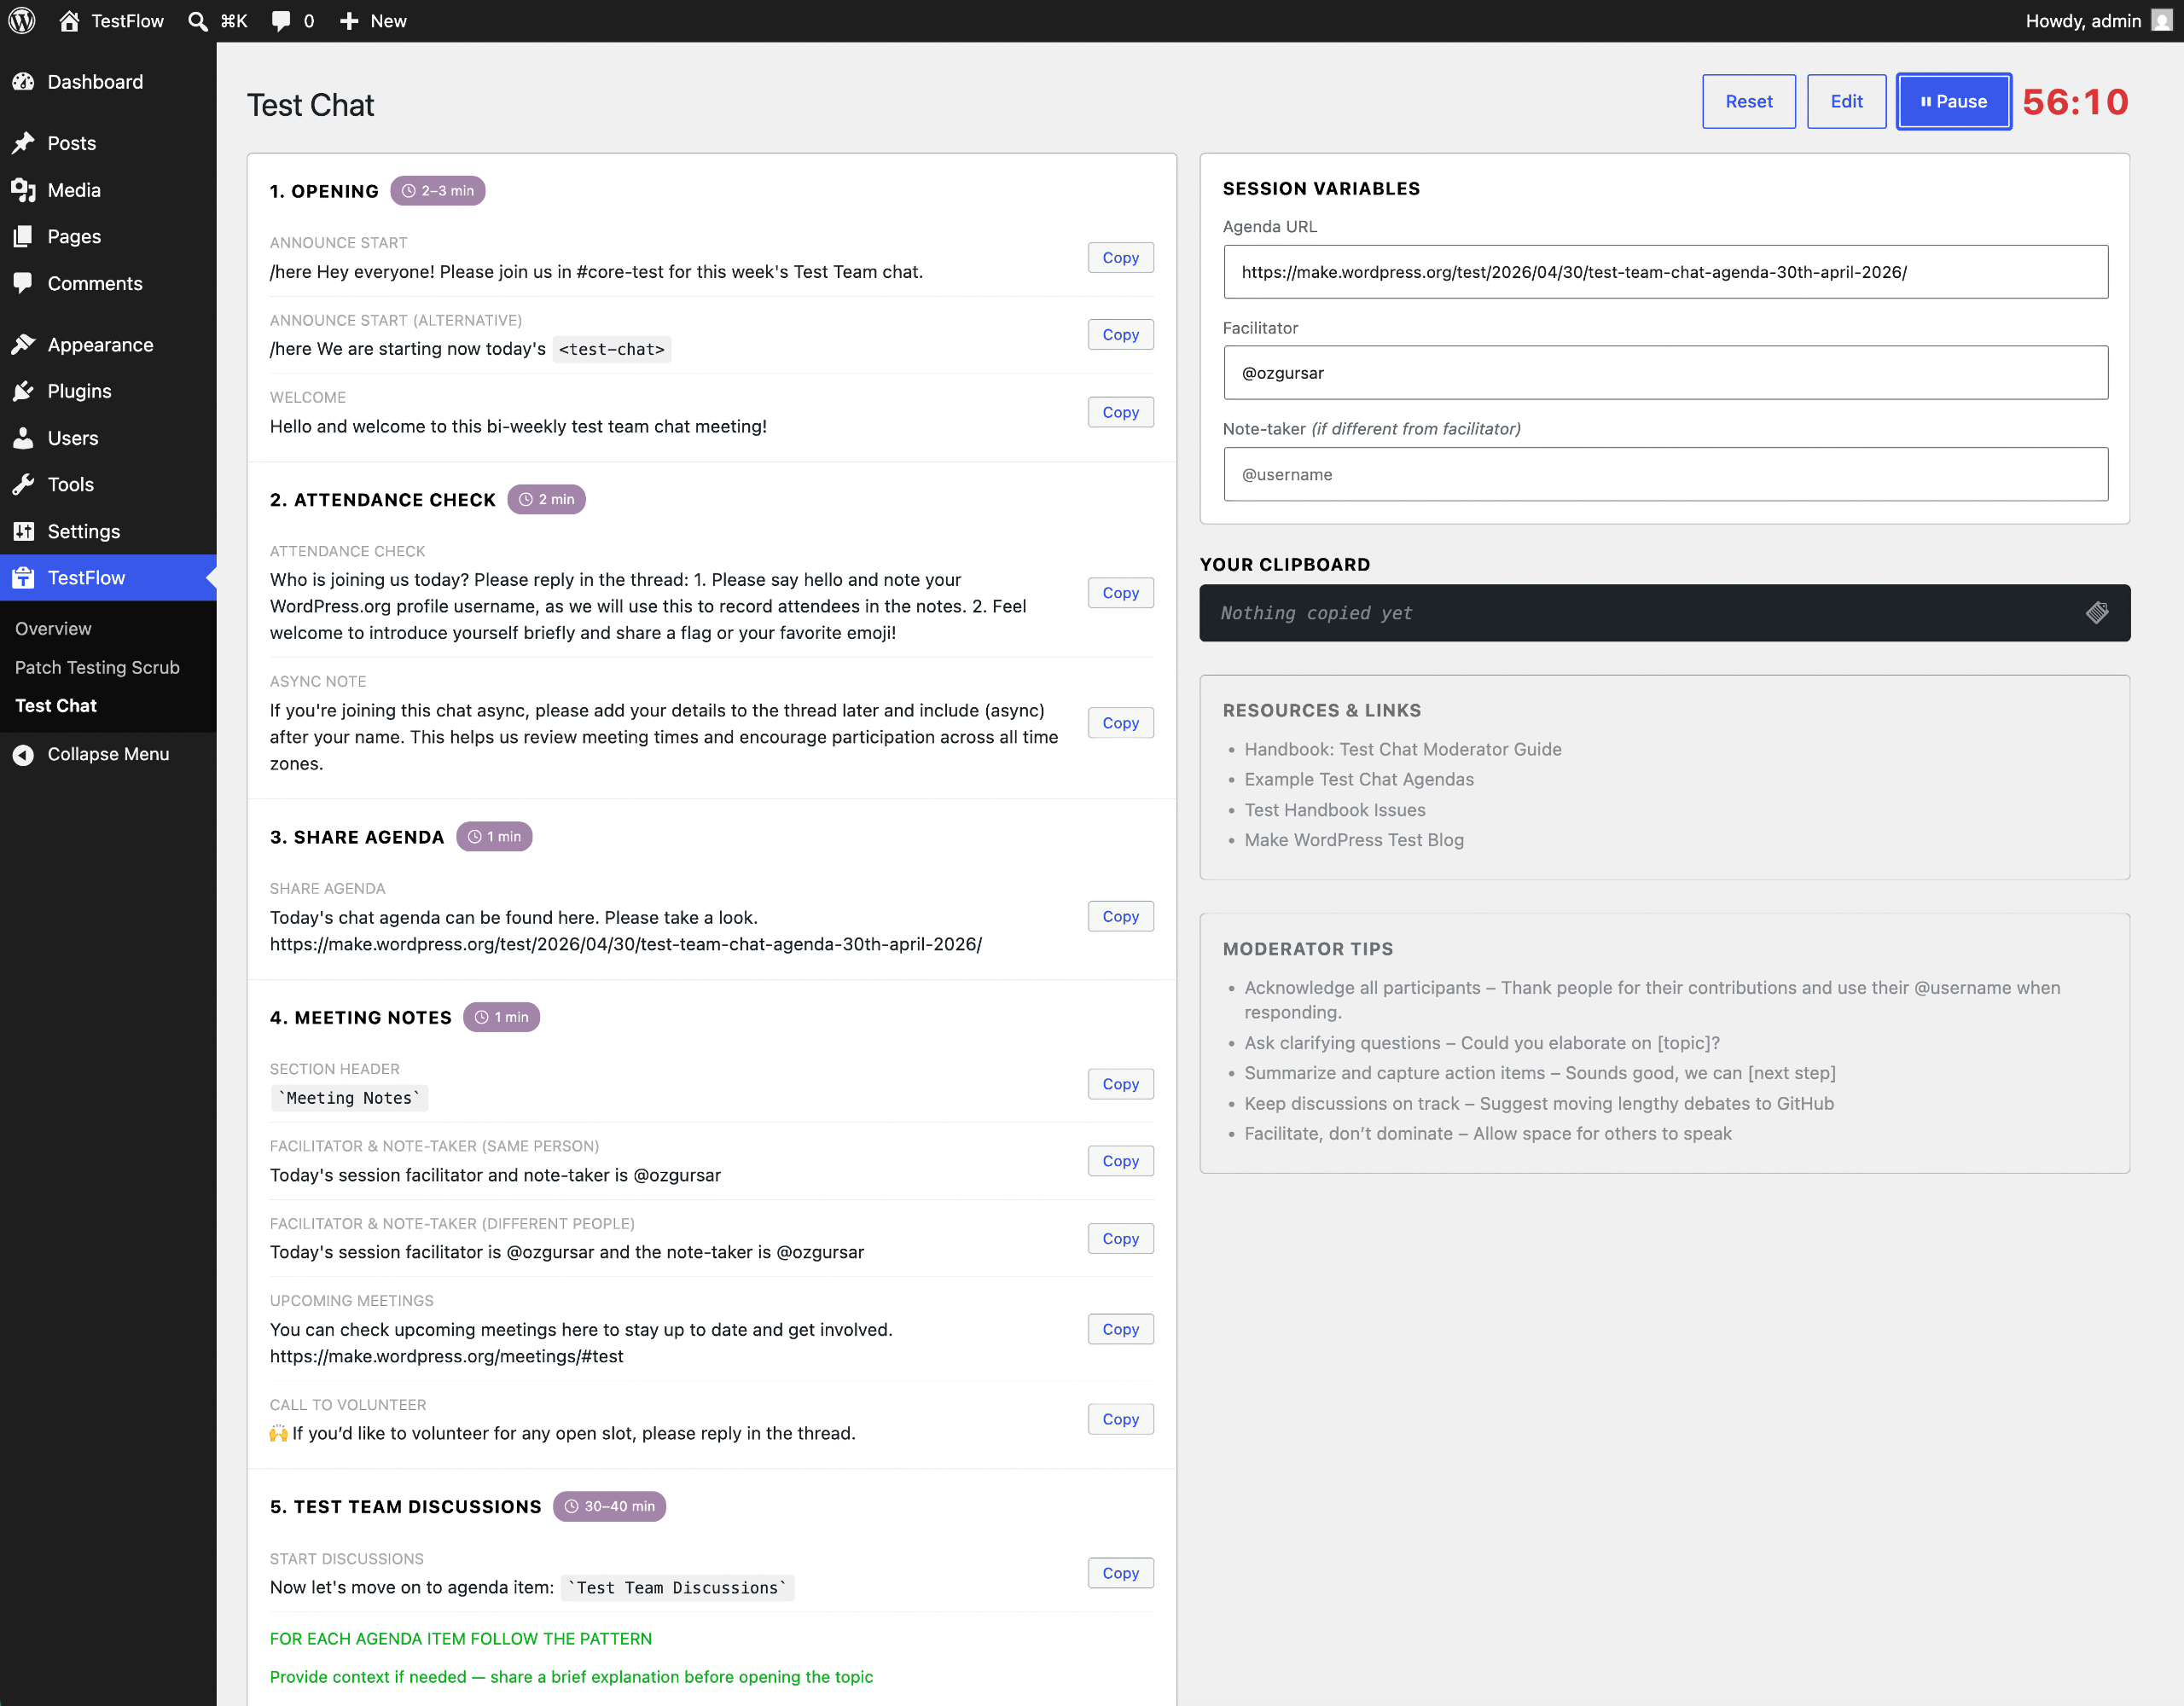This screenshot has width=2184, height=1706.
Task: Click the Settings sliders icon
Action: (x=24, y=531)
